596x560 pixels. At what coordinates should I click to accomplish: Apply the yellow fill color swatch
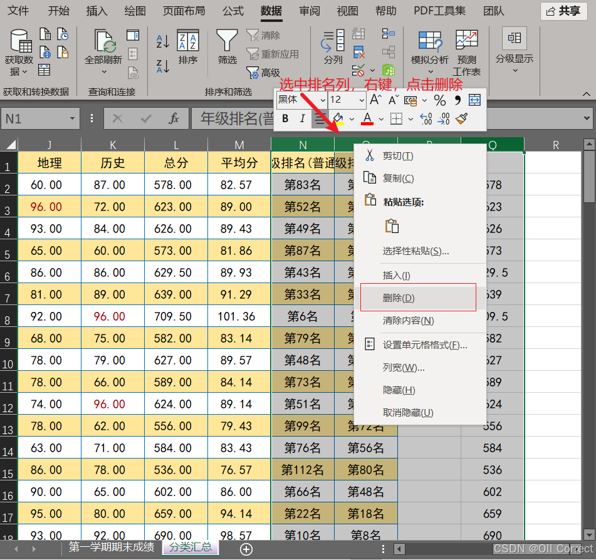338,119
